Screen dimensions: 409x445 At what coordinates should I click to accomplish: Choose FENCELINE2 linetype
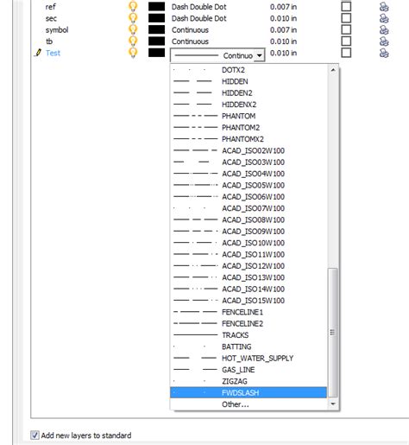tap(249, 323)
